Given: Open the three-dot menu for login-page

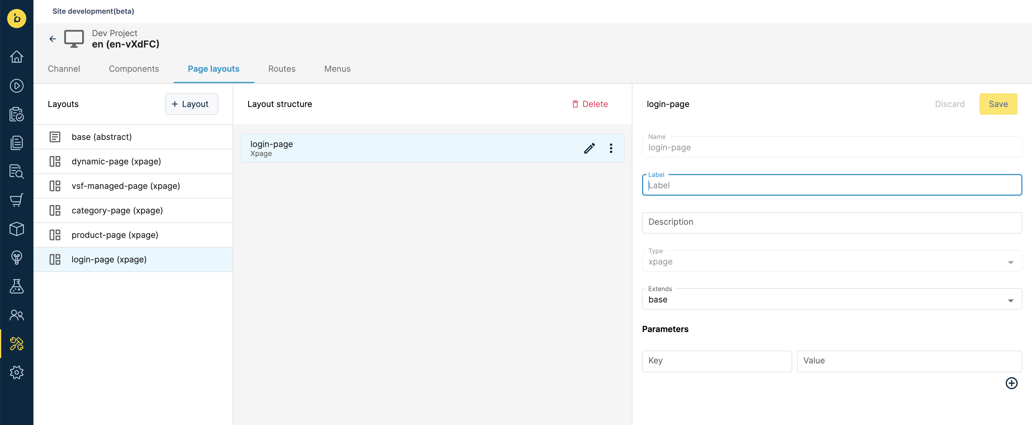Looking at the screenshot, I should [611, 148].
